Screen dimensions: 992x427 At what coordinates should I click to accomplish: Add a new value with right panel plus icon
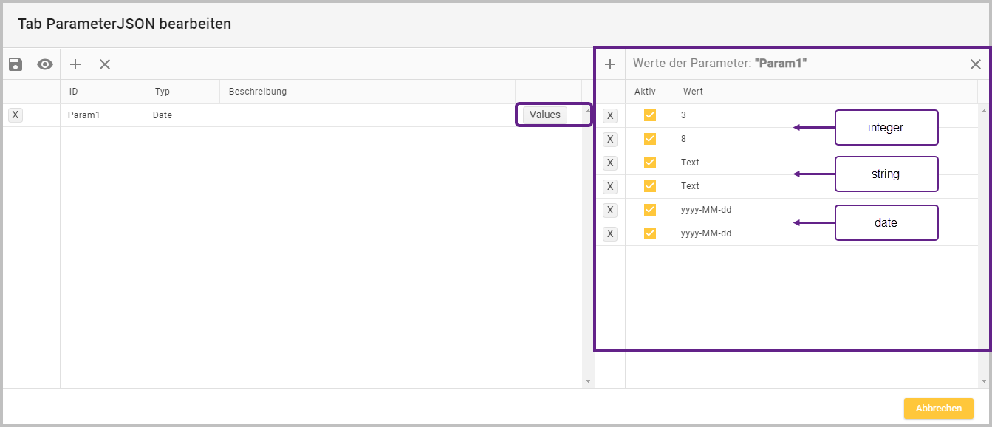pos(610,64)
